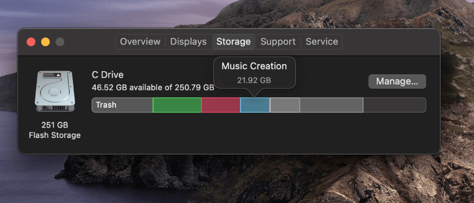Click the dark free space bar section
This screenshot has height=203, width=474.
394,105
